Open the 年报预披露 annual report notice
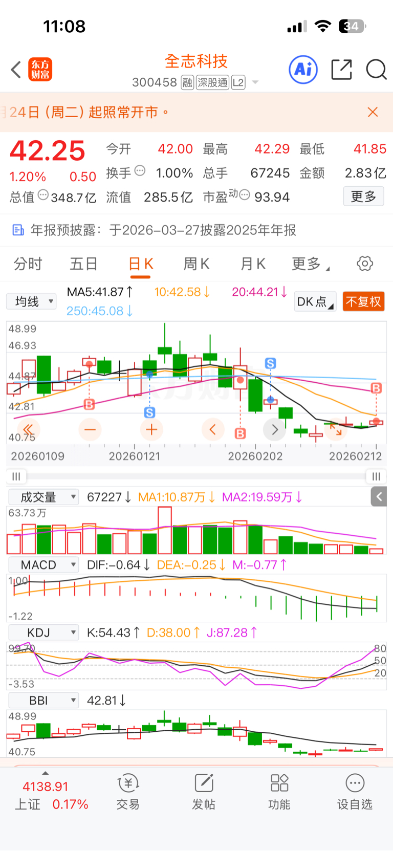 point(196,230)
